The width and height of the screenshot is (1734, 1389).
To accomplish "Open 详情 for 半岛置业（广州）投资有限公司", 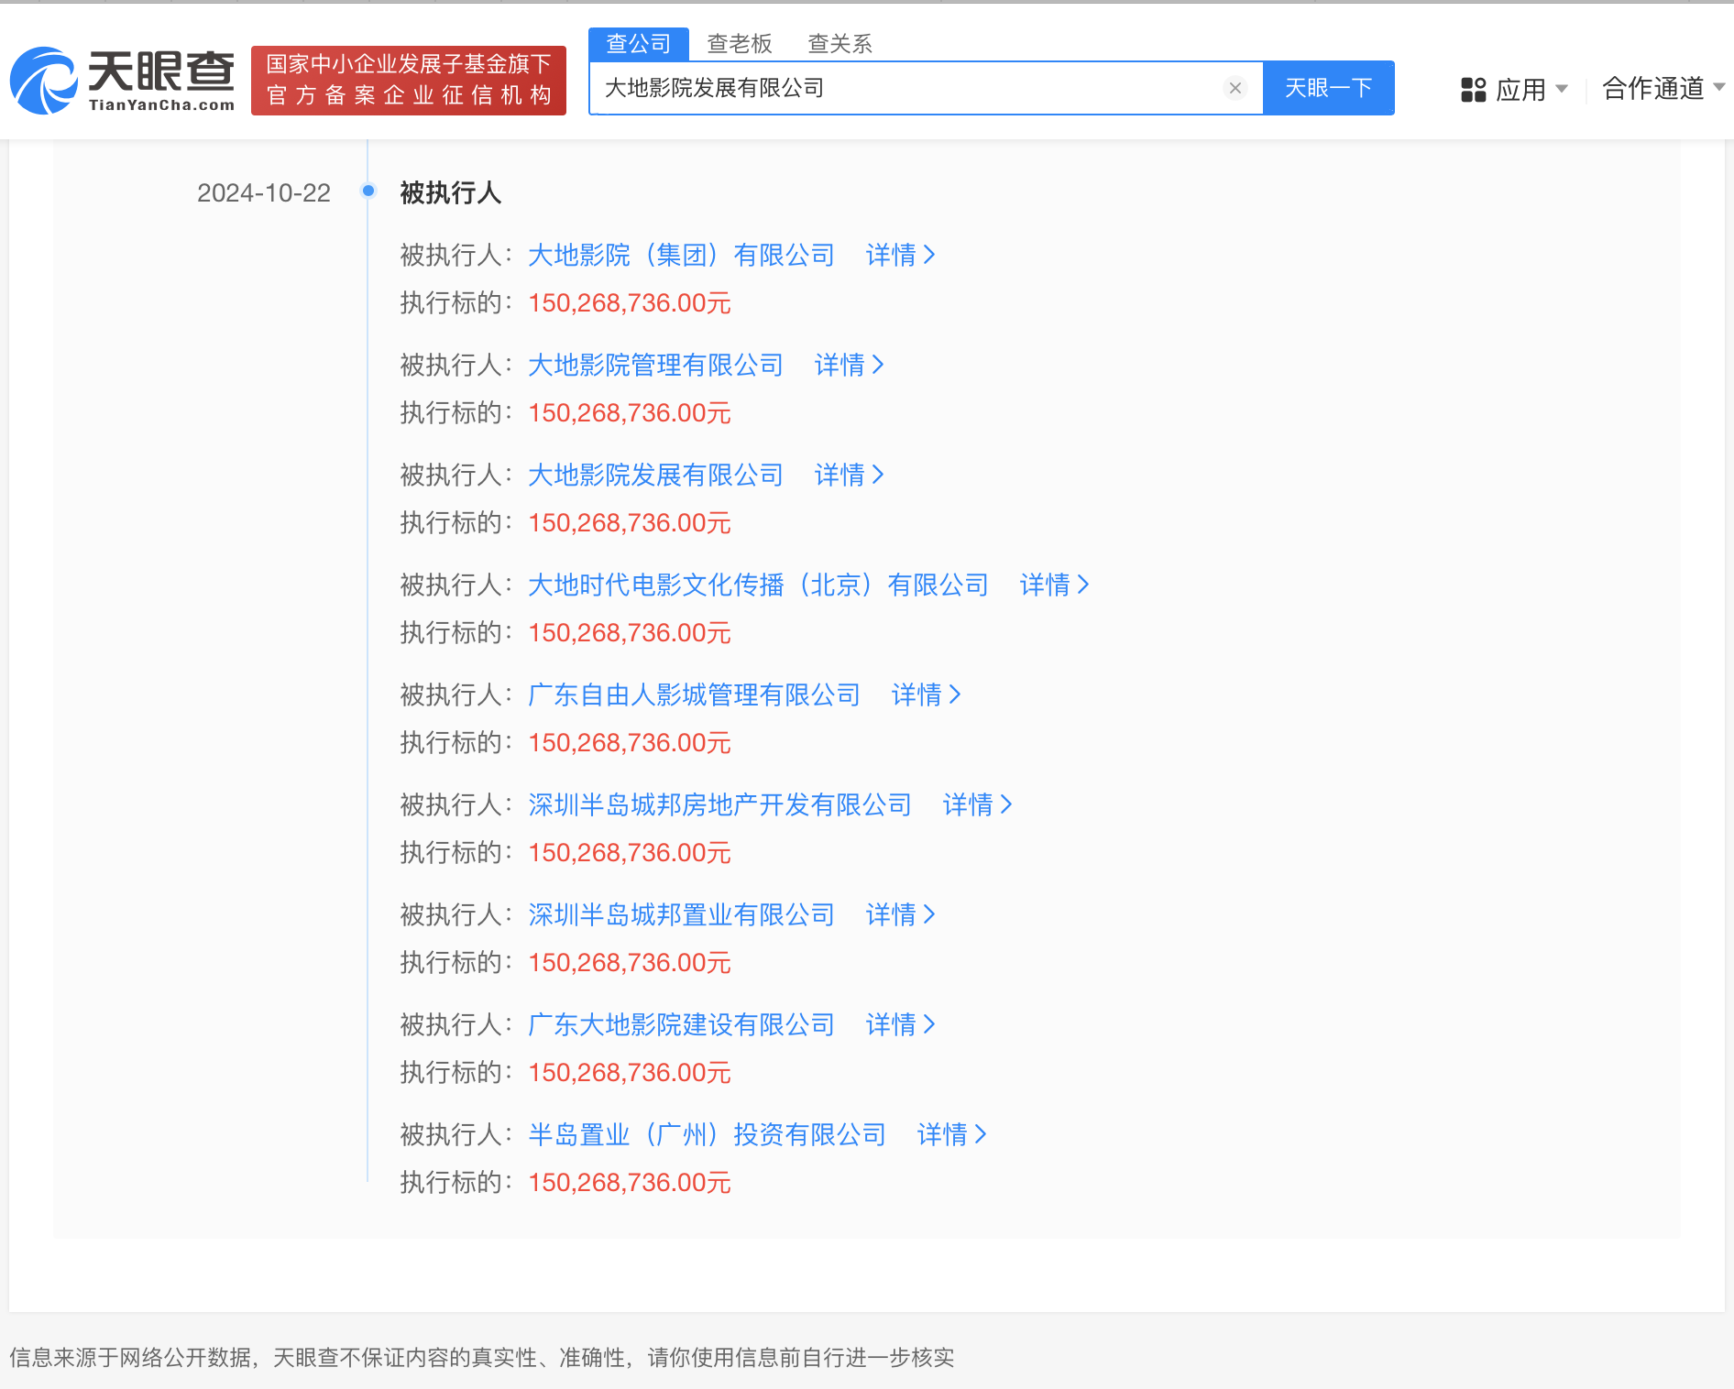I will click(x=951, y=1134).
